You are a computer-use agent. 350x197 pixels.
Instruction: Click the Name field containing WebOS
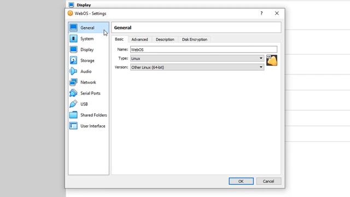click(x=203, y=49)
